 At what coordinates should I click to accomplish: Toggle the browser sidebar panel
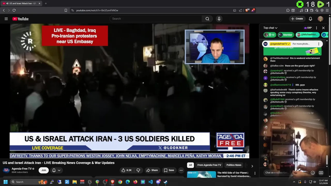coord(306,10)
